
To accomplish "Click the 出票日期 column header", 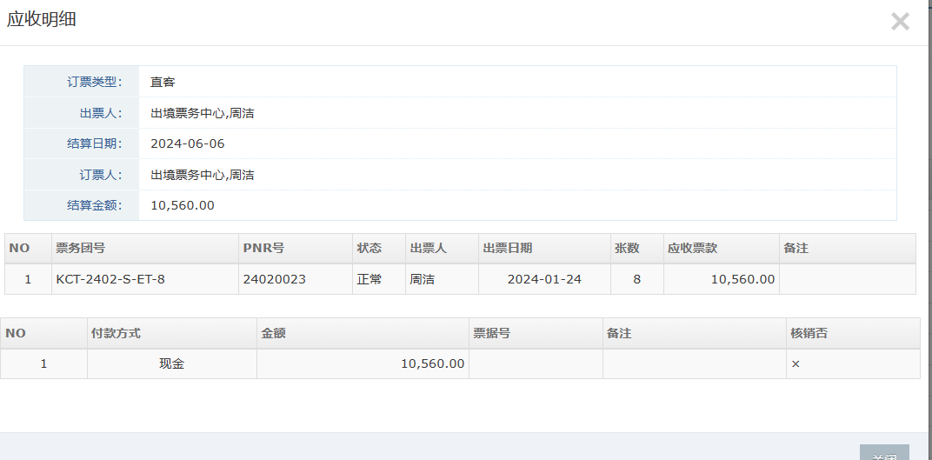I will (508, 248).
